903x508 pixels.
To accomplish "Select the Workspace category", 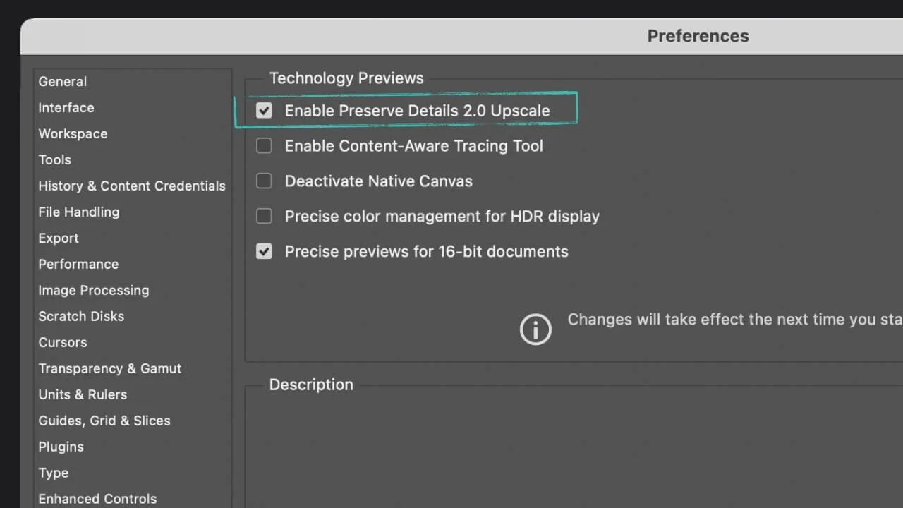I will (x=73, y=133).
